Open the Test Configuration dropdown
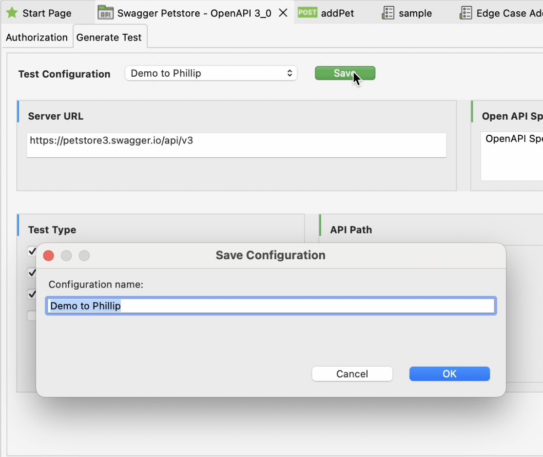 tap(211, 73)
